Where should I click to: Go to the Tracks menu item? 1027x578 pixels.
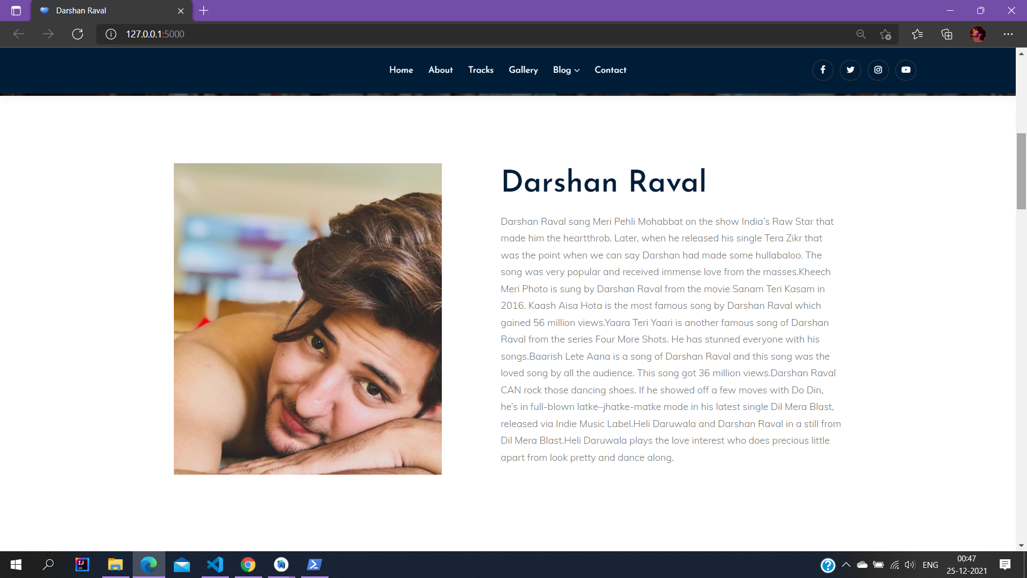coord(480,70)
